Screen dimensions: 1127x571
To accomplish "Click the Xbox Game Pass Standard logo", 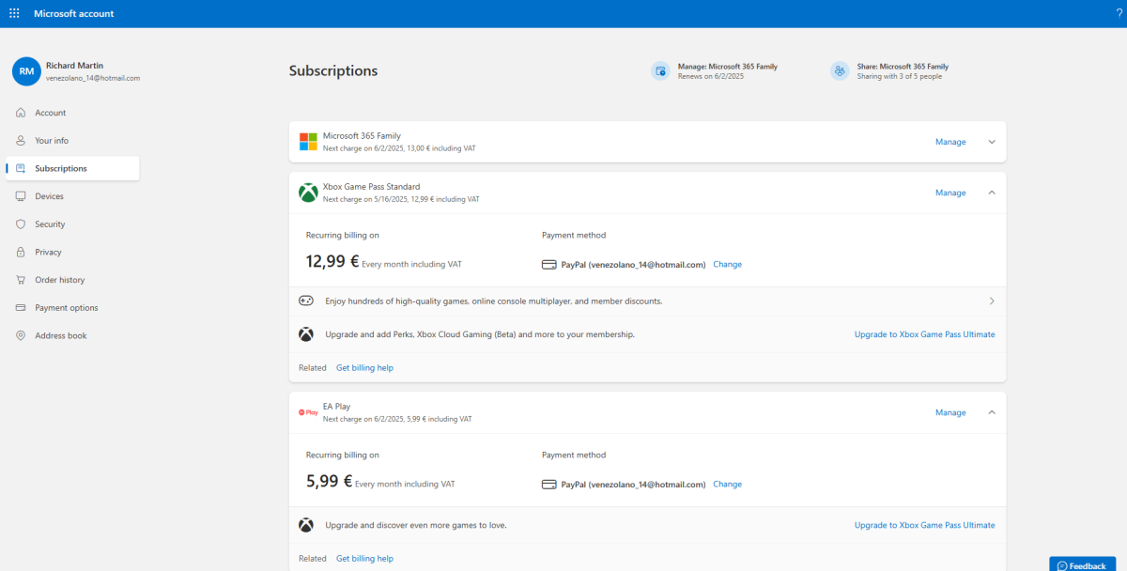I will pos(308,193).
